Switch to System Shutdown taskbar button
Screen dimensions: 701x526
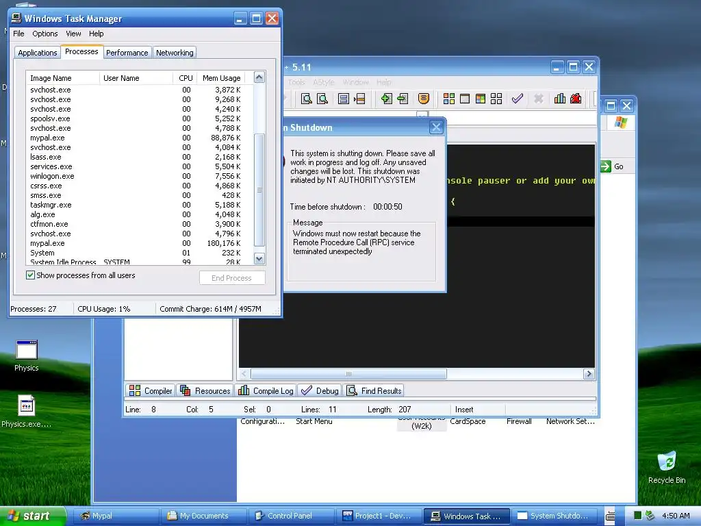(x=554, y=516)
